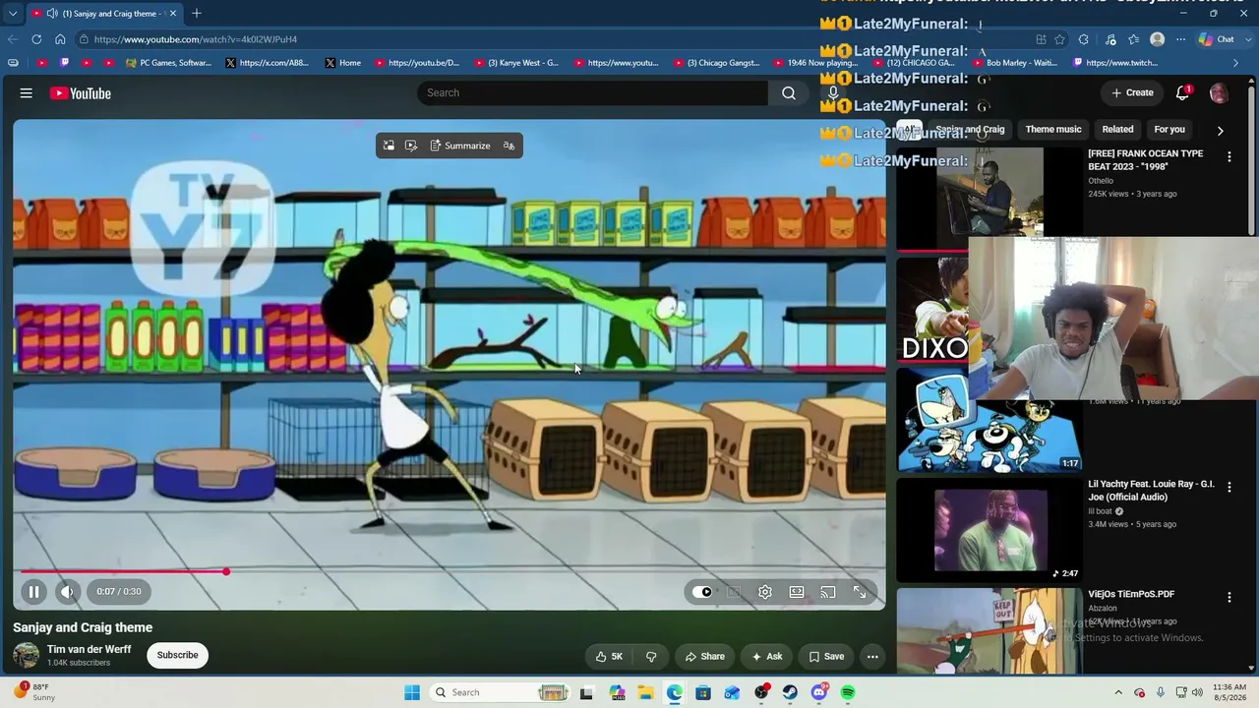The image size is (1259, 708).
Task: Click the browser address bar URL
Action: pos(196,39)
